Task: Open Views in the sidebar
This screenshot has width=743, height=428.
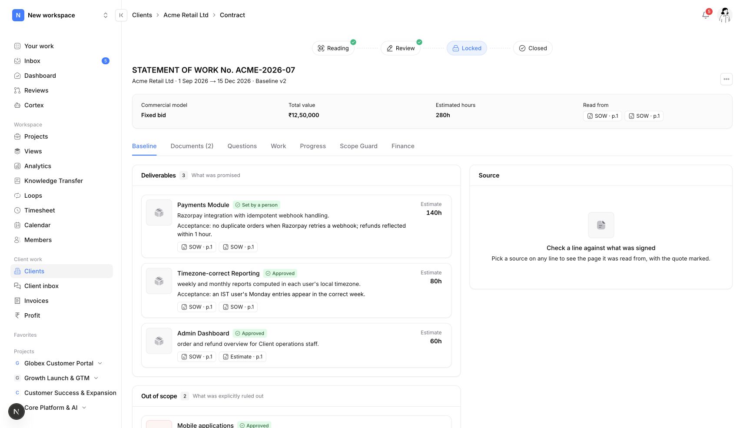Action: [x=62, y=151]
